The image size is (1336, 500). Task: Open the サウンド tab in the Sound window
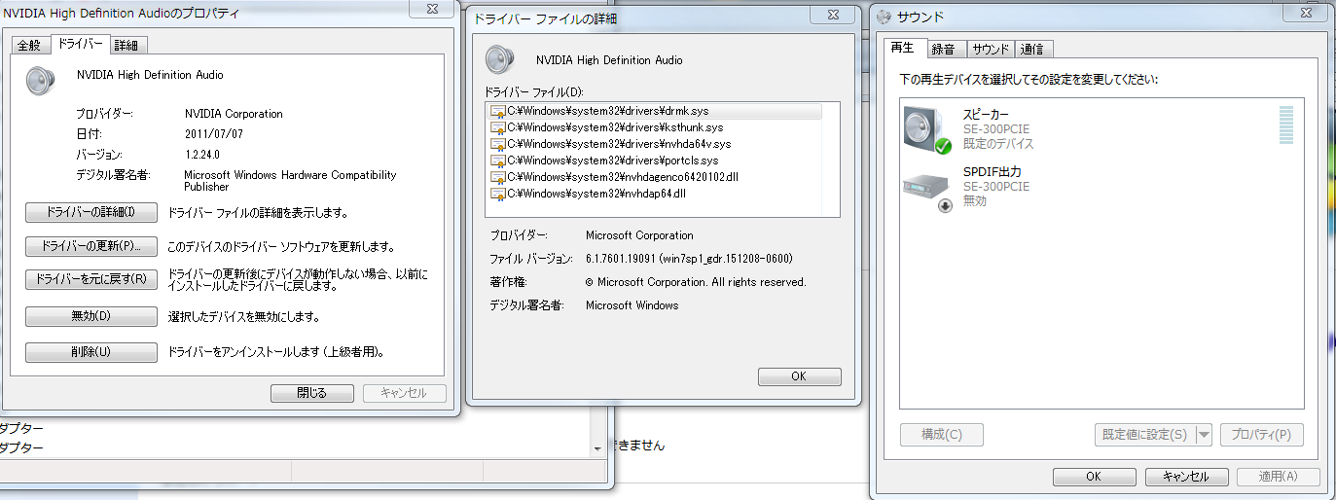click(991, 50)
